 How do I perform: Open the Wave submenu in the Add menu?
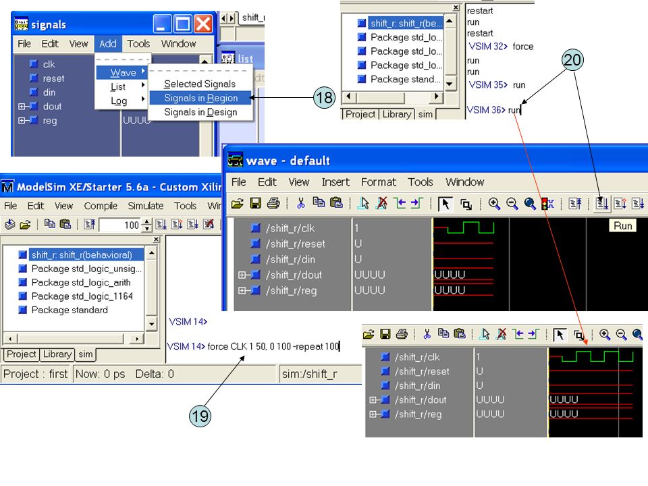(122, 73)
